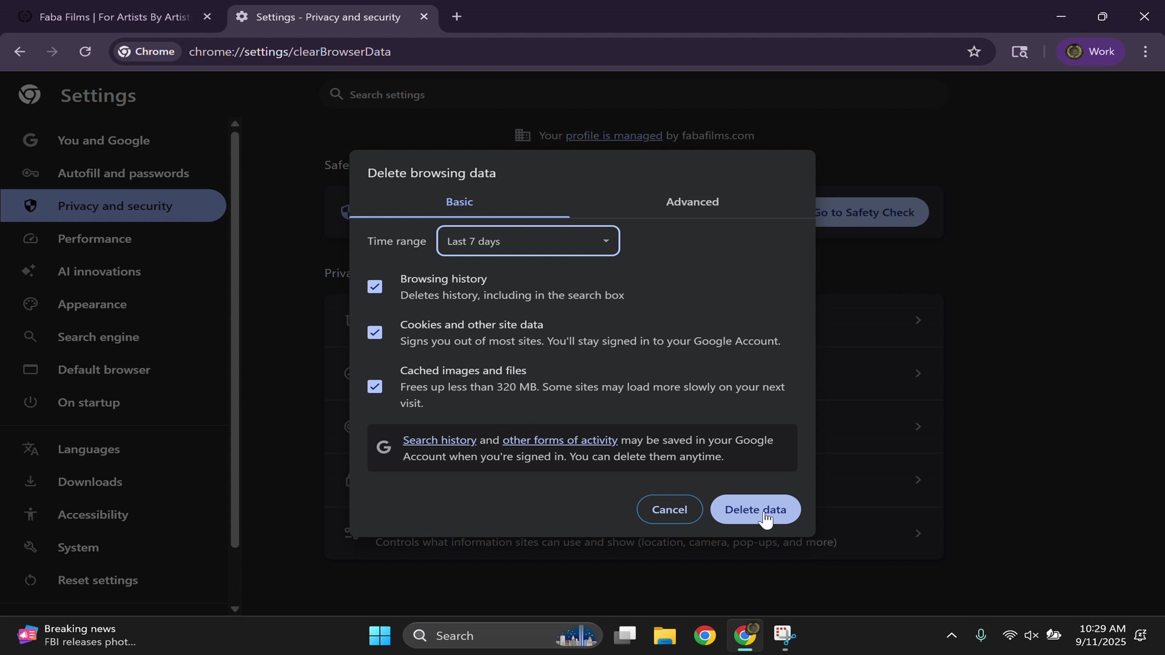1165x655 pixels.
Task: Click the Work profile avatar
Action: 1090,52
